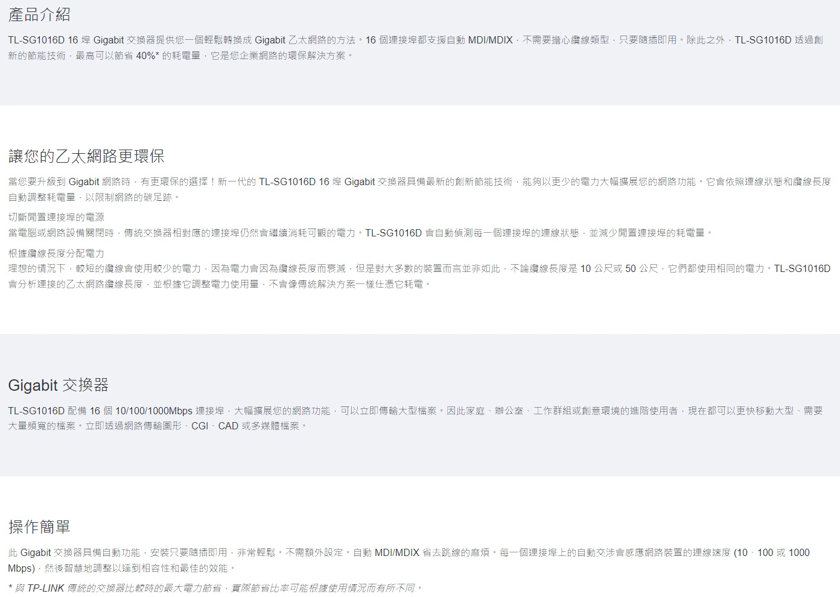Select the 根據纜線長度分配電力 subheading
The width and height of the screenshot is (840, 597).
point(56,253)
